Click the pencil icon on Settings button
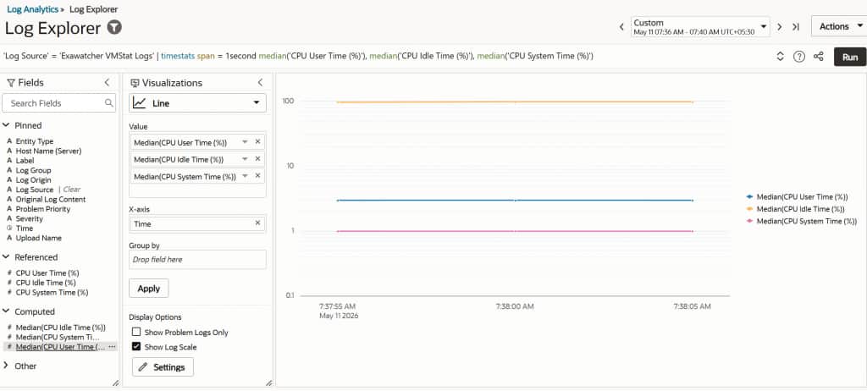Viewport: 867px width, 391px height. coord(143,367)
